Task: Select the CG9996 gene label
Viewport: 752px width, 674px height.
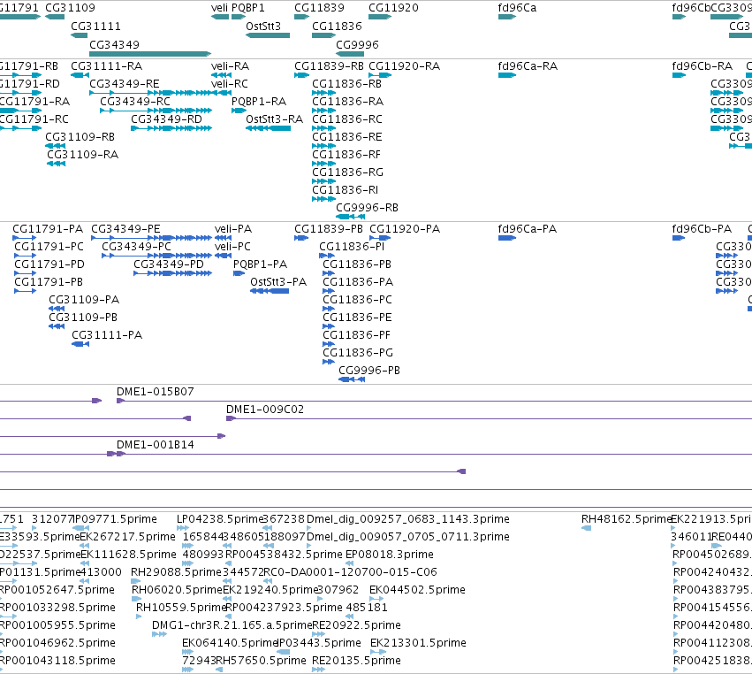Action: pos(357,44)
